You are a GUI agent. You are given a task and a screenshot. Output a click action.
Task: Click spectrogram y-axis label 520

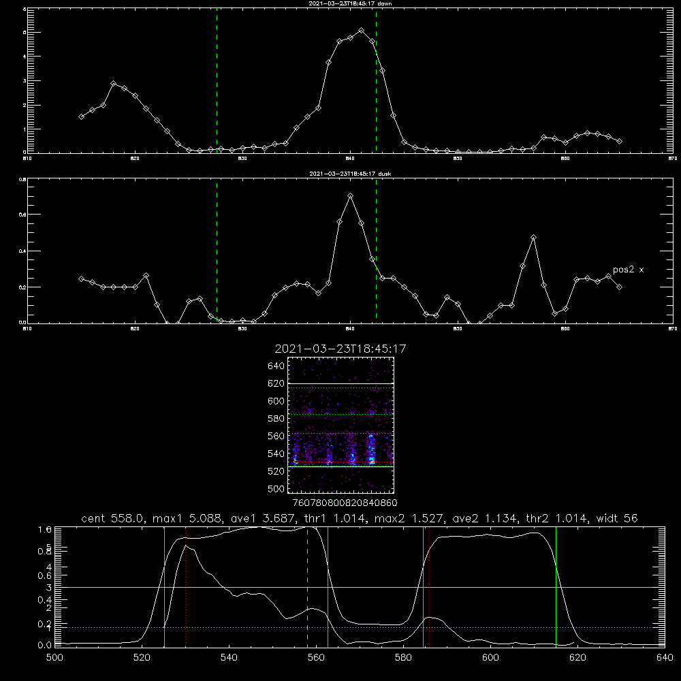(276, 471)
